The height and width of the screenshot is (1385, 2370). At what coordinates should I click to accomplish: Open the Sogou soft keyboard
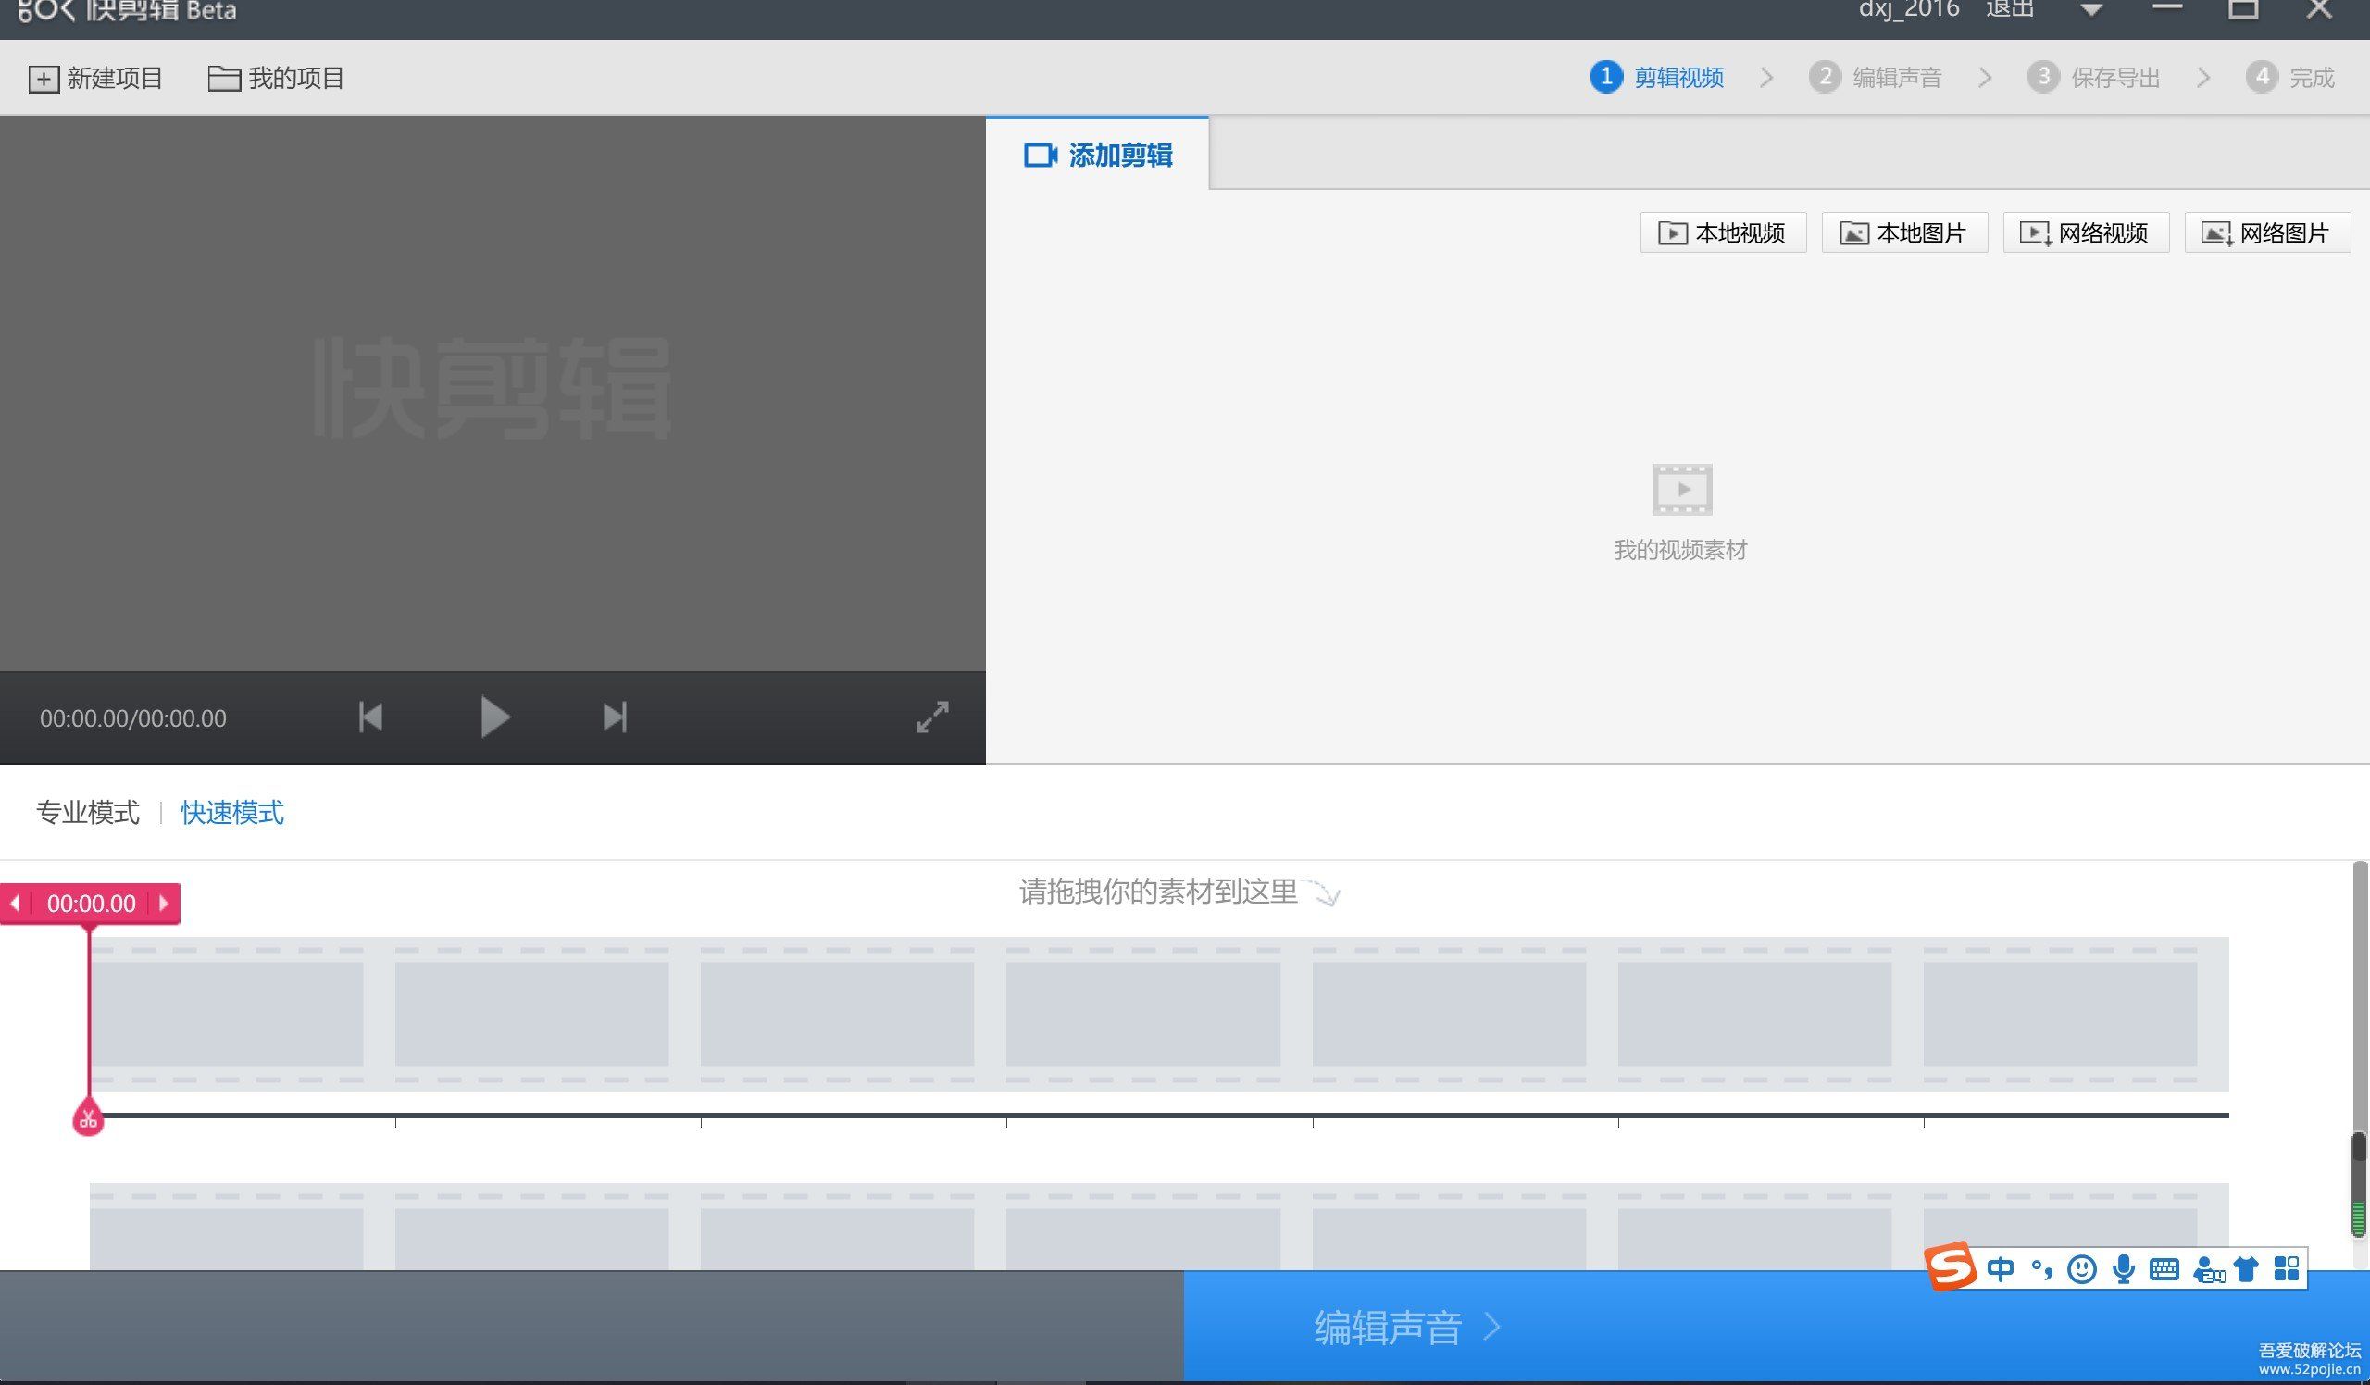[2164, 1269]
